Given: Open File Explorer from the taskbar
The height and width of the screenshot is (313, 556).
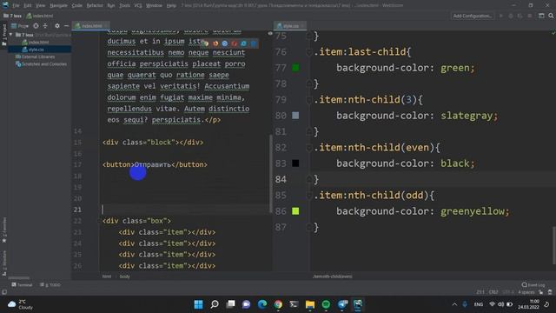Looking at the screenshot, I should click(310, 304).
